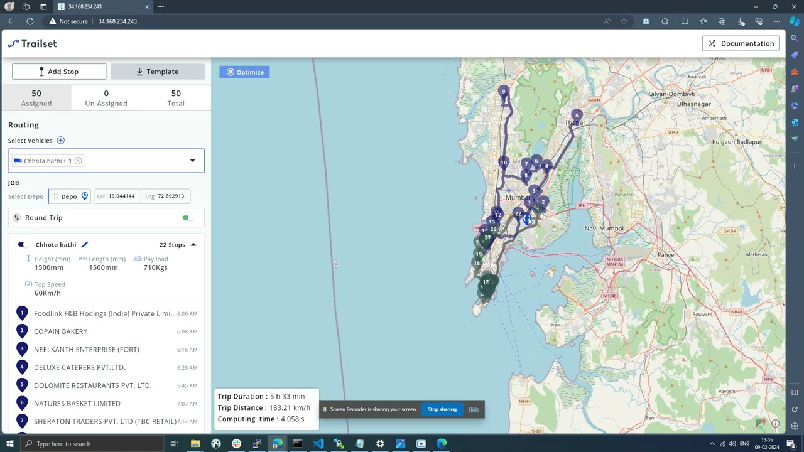Go back in the browser
This screenshot has width=804, height=452.
(11, 21)
